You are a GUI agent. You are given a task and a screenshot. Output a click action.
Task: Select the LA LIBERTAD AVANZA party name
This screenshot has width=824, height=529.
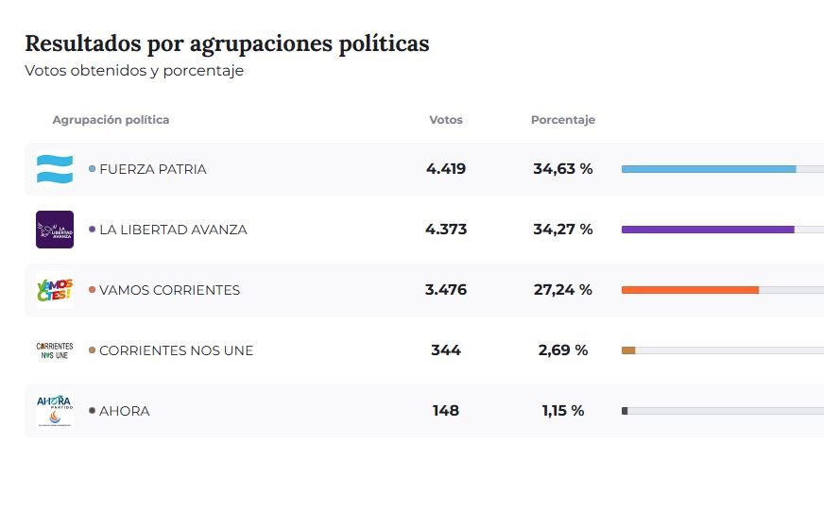[x=173, y=230]
